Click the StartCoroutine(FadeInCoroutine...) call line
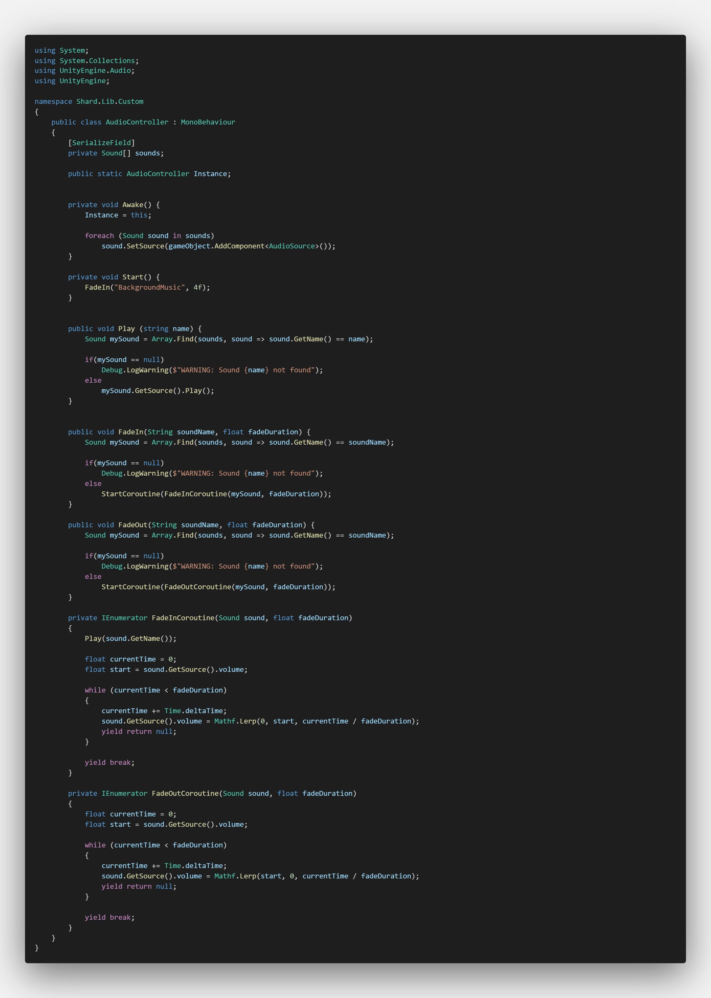This screenshot has height=998, width=711. click(216, 494)
